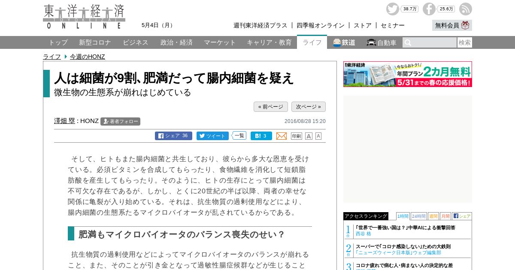Click the Facebook シェア 36 button

tap(173, 136)
